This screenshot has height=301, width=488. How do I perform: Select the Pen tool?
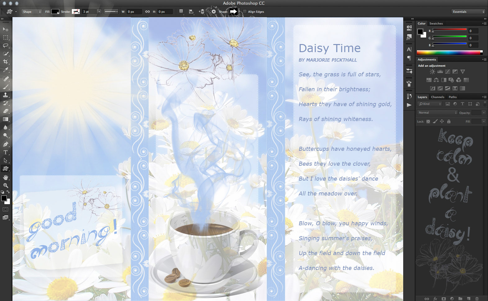6,144
